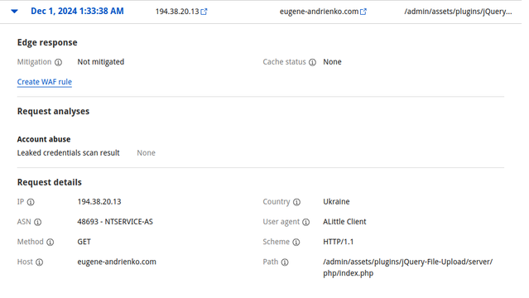Click the Country info icon
This screenshot has height=298, width=529.
[x=296, y=202]
